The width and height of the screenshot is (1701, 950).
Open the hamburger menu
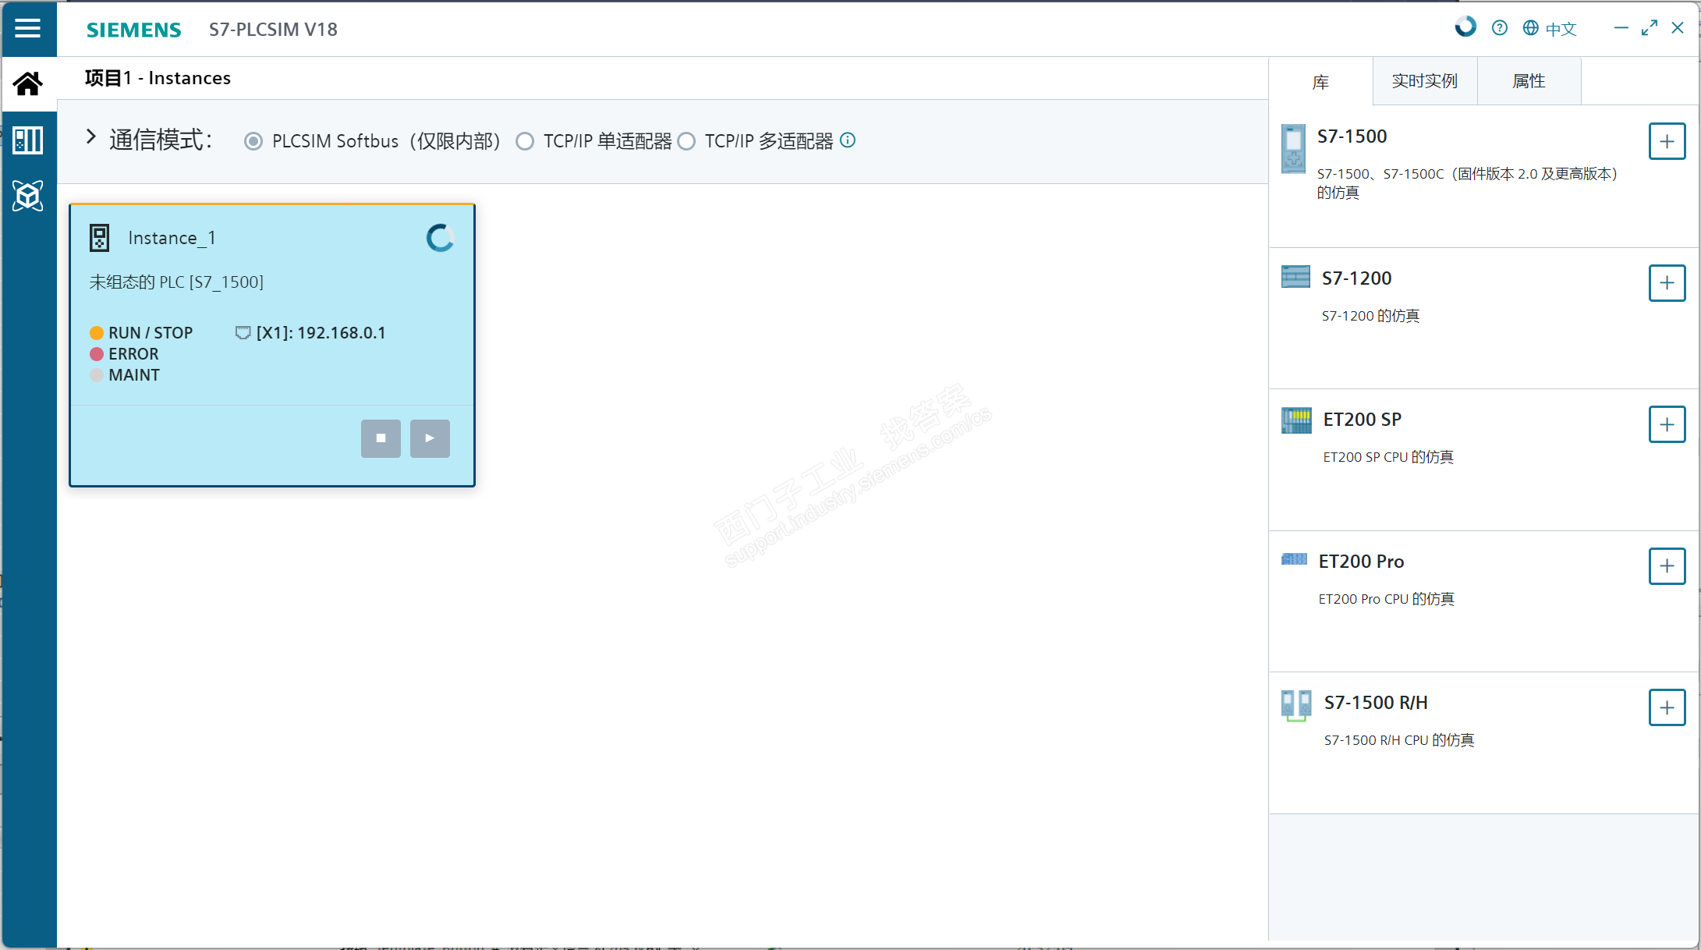click(27, 29)
